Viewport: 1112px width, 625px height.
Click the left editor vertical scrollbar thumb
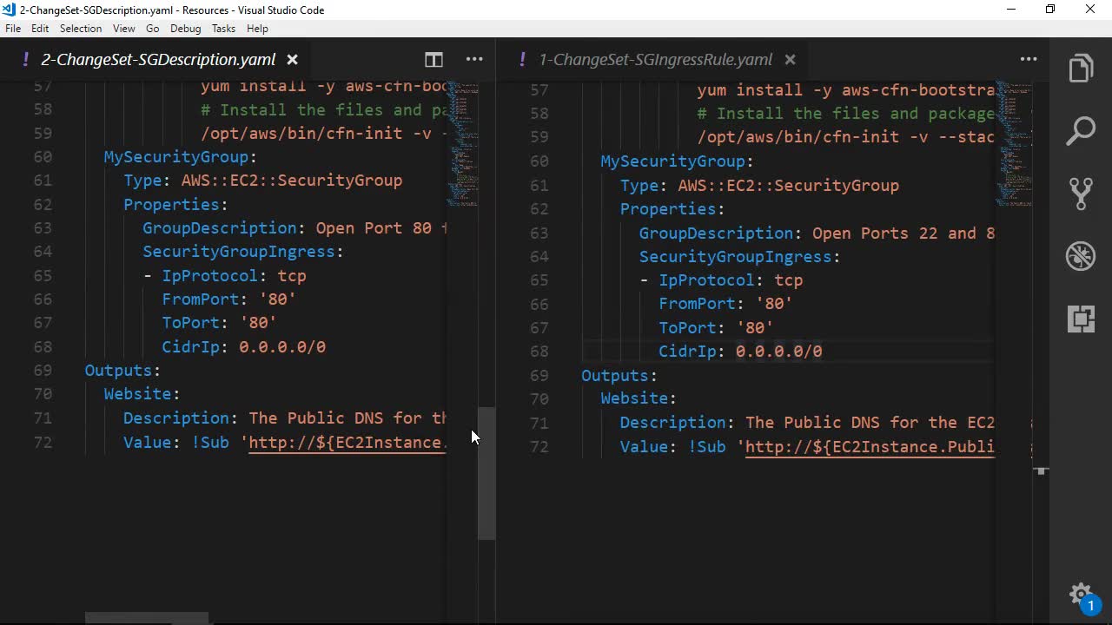point(486,473)
